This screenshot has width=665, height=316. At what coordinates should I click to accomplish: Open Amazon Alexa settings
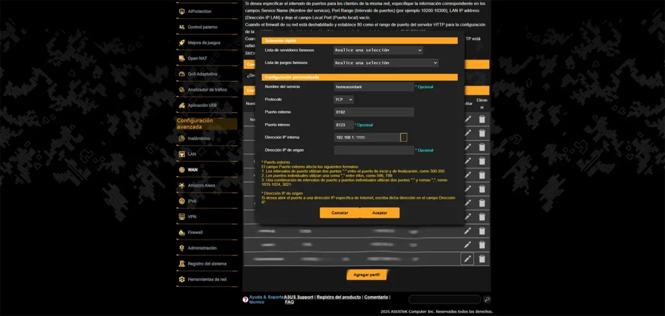(201, 185)
